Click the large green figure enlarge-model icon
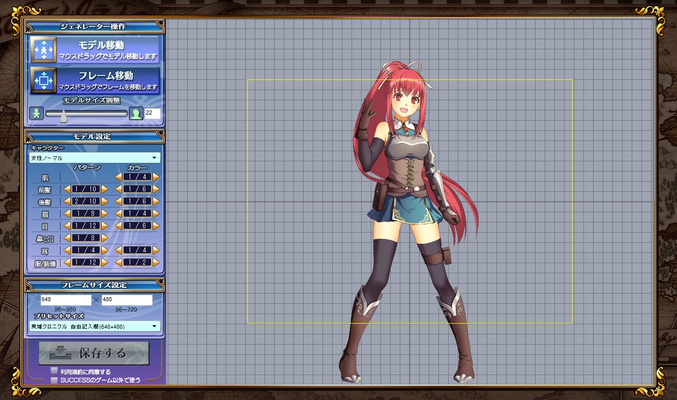Screen dimensions: 677x400 pyautogui.click(x=135, y=113)
